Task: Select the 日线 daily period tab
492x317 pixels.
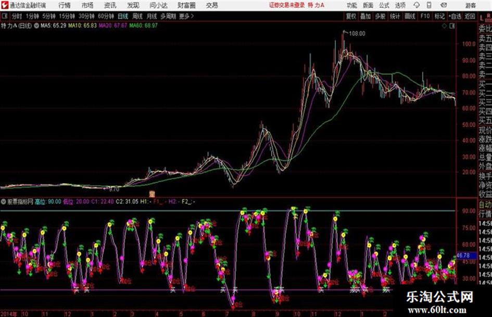Action: coord(123,16)
